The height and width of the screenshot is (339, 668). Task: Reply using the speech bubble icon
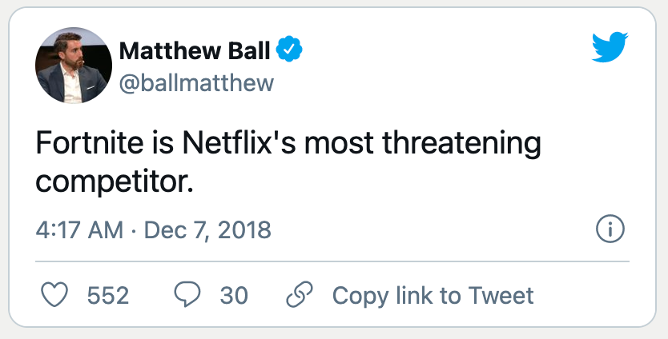[x=187, y=295]
